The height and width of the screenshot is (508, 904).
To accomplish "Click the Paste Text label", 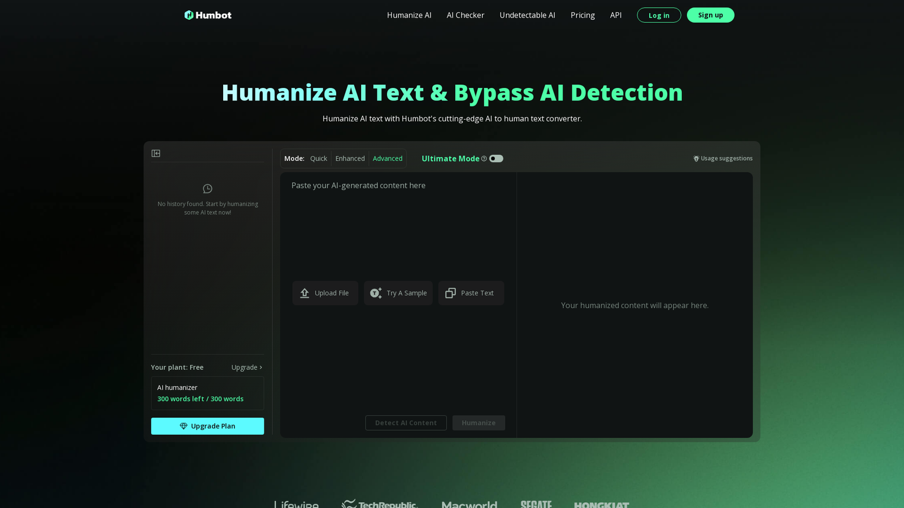I will coord(477,293).
